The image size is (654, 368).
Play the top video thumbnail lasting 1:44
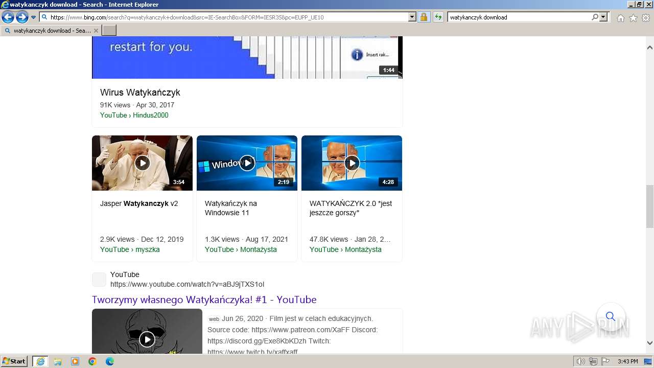tap(247, 57)
